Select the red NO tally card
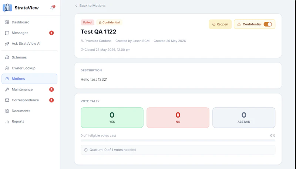Image resolution: width=296 pixels, height=169 pixels. coord(178,118)
